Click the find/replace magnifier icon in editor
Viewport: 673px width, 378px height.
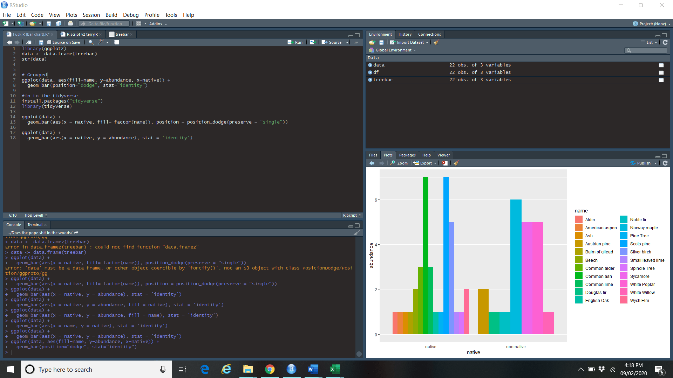click(91, 42)
